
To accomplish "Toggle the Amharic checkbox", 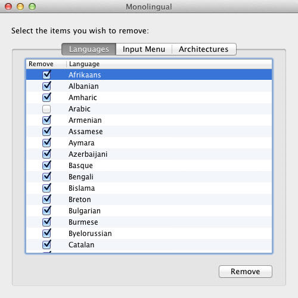I will click(46, 98).
